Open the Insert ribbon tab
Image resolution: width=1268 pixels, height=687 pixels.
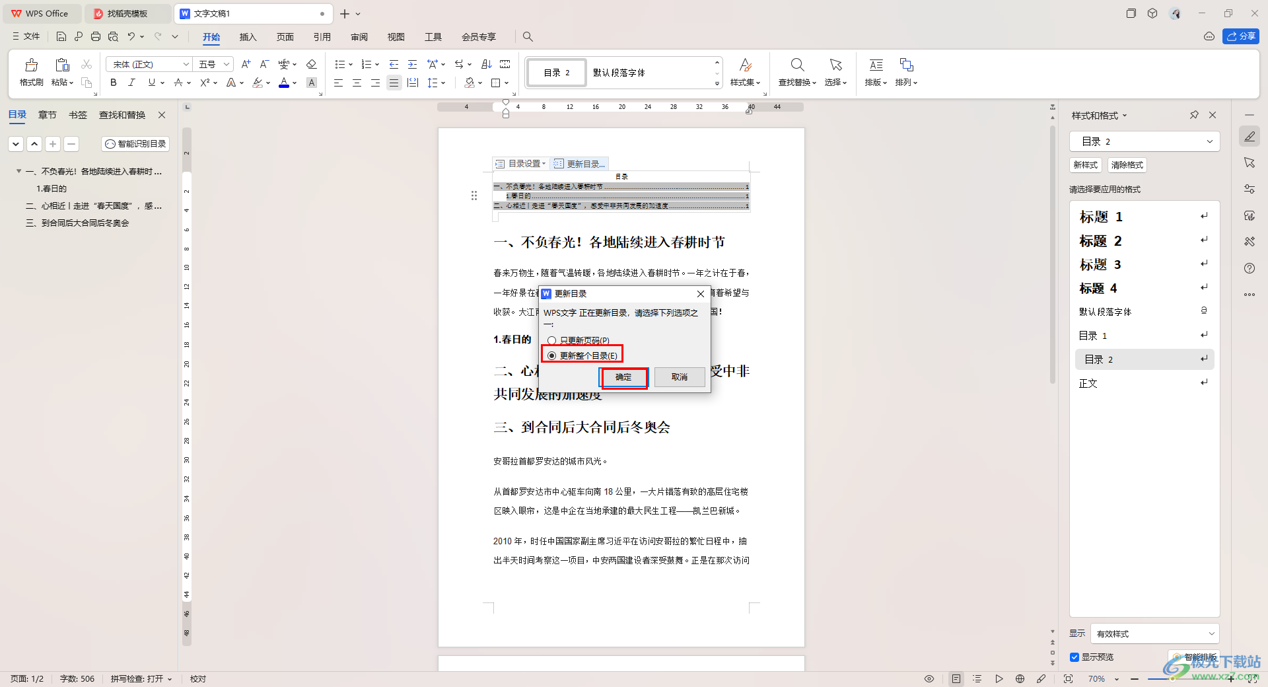[248, 37]
